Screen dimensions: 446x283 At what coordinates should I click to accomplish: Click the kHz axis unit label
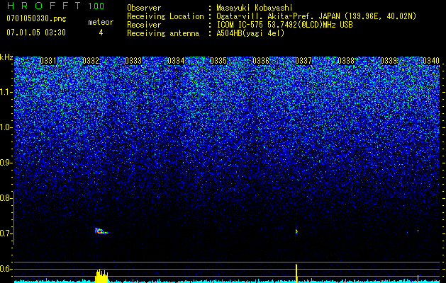(6, 57)
